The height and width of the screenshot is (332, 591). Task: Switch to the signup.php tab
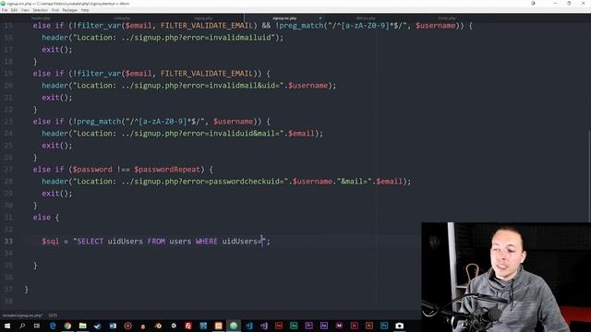[203, 18]
